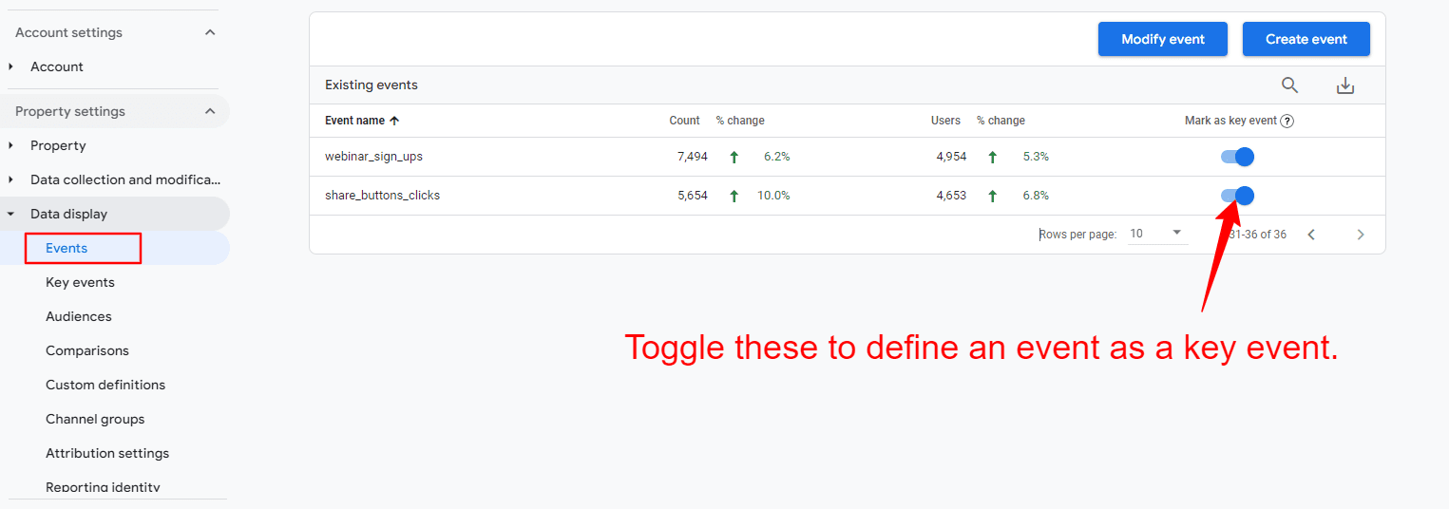Open Key events in sidebar

80,282
